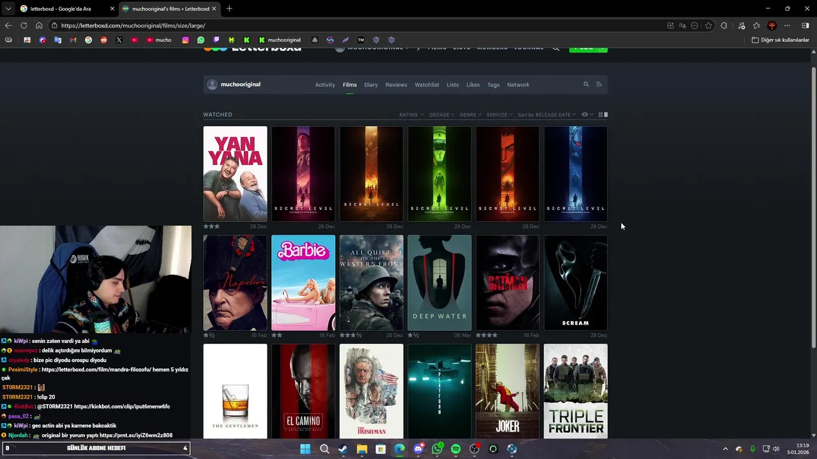817x459 pixels.
Task: Open the WhatsApp bookmark icon
Action: (x=200, y=40)
